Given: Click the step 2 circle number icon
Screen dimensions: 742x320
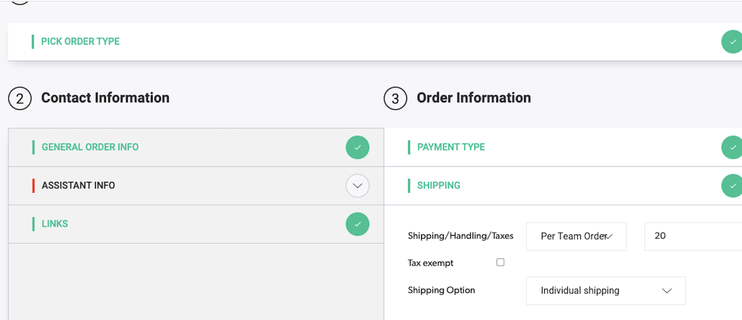Looking at the screenshot, I should tap(20, 99).
